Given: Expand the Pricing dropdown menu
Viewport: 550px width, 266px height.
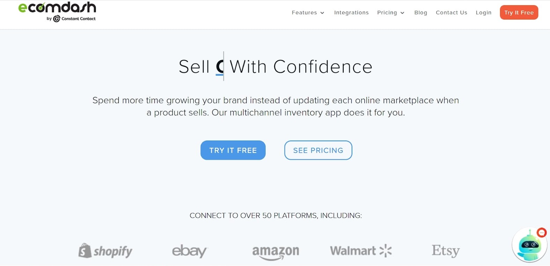Looking at the screenshot, I should click(x=391, y=13).
